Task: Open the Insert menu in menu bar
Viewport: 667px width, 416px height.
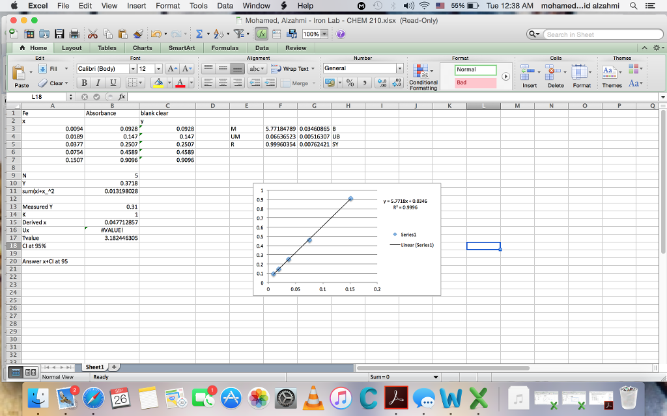Action: tap(136, 6)
